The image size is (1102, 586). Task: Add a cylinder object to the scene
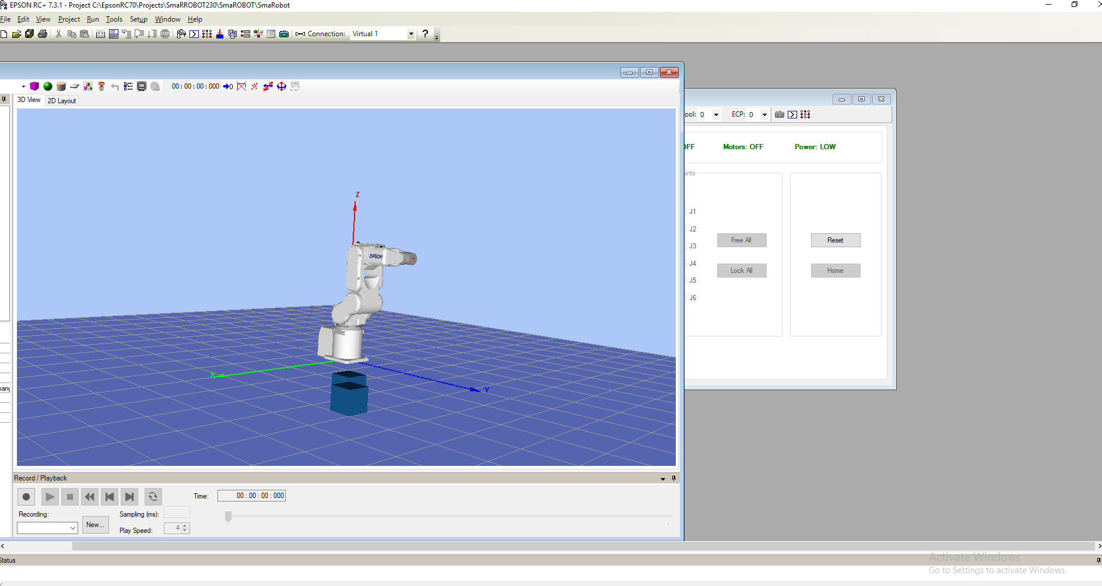click(x=61, y=86)
